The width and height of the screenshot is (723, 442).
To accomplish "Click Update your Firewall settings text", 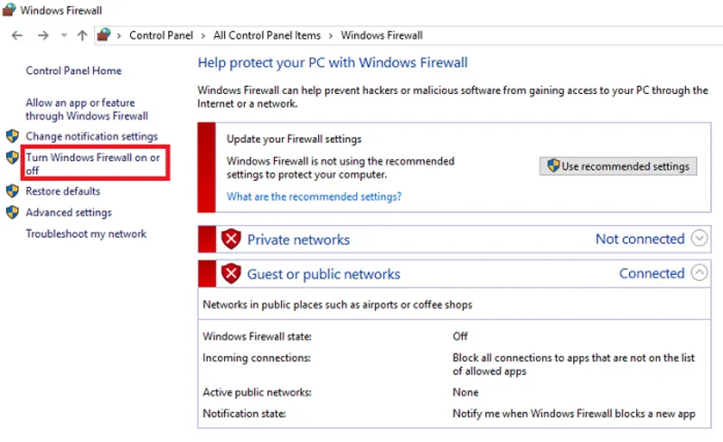I will [x=295, y=139].
